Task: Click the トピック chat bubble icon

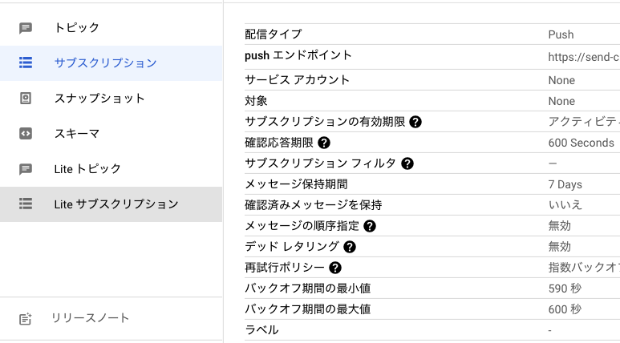Action: click(x=26, y=28)
